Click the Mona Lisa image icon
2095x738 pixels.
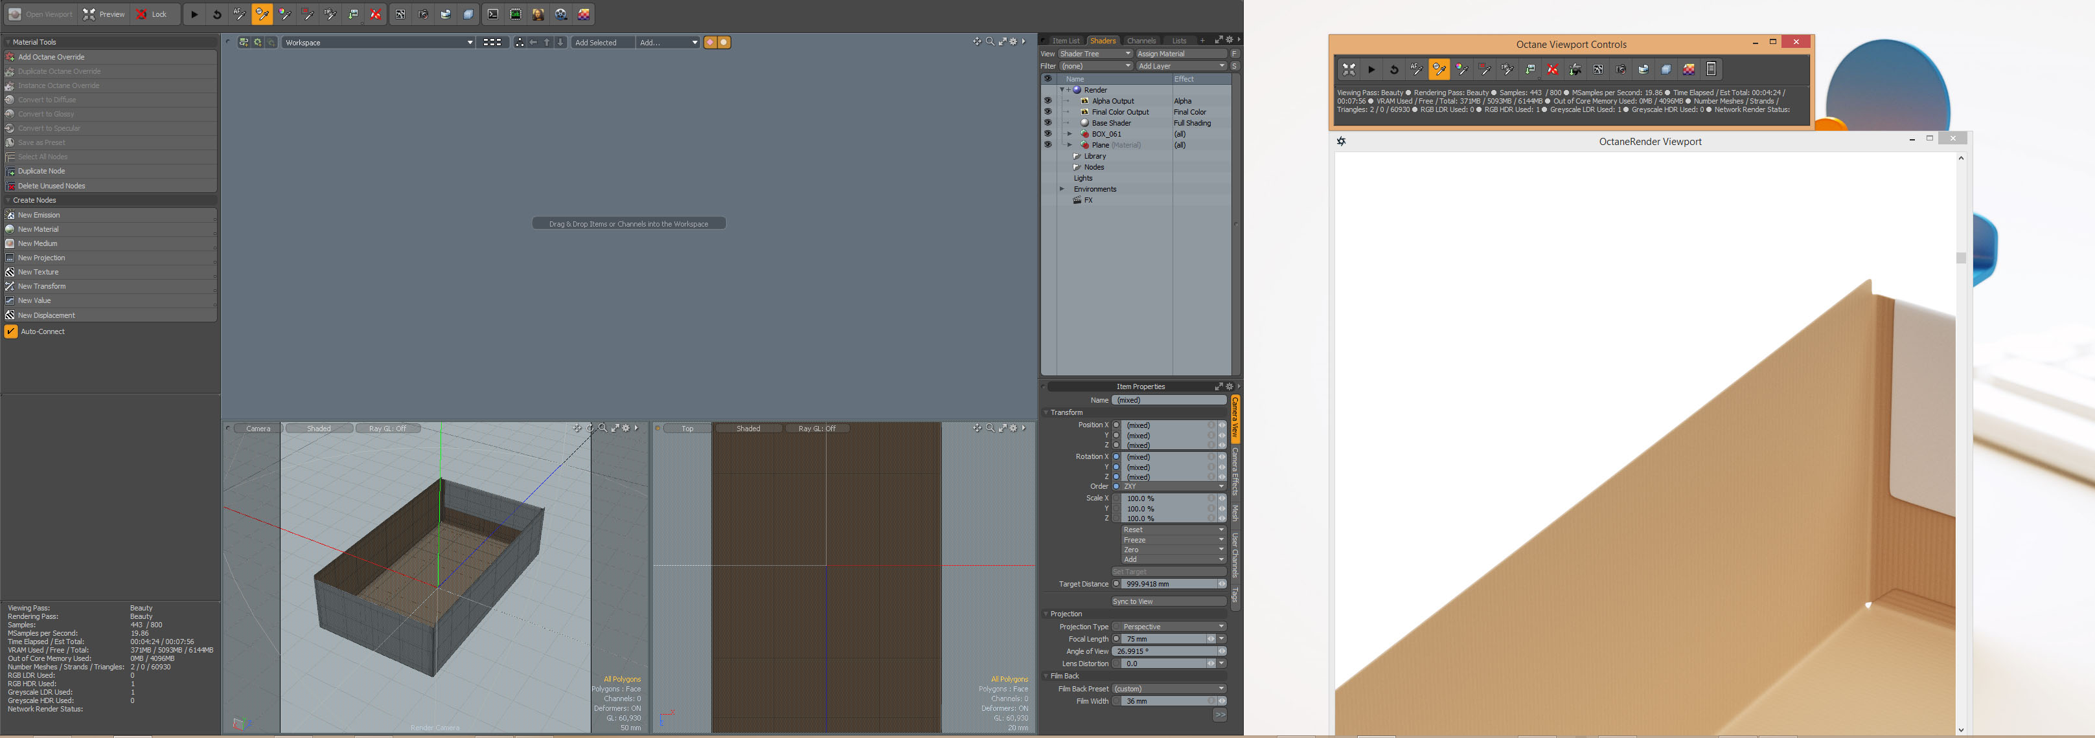[x=538, y=15]
